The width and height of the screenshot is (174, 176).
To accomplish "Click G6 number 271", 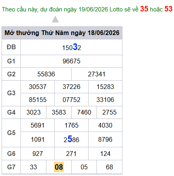I will click(x=71, y=154).
